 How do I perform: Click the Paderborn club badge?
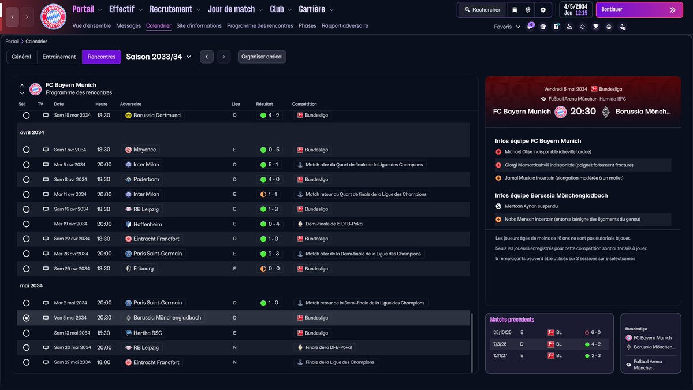tap(128, 180)
